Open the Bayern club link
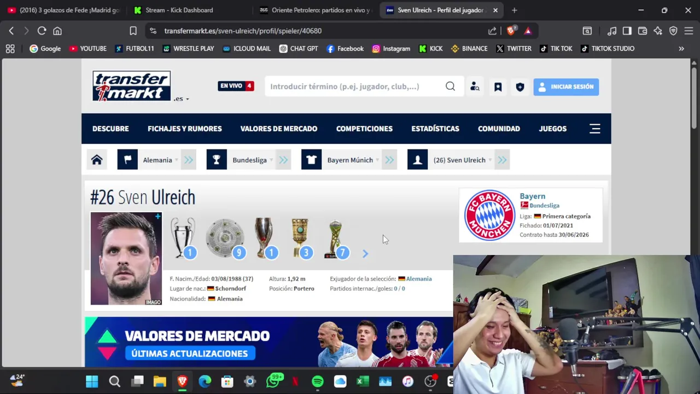700x394 pixels. [x=532, y=196]
